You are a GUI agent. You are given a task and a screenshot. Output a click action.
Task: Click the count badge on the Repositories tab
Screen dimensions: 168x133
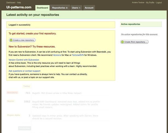(67, 8)
